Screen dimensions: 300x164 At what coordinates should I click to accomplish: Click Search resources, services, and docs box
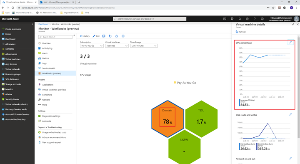[150, 19]
